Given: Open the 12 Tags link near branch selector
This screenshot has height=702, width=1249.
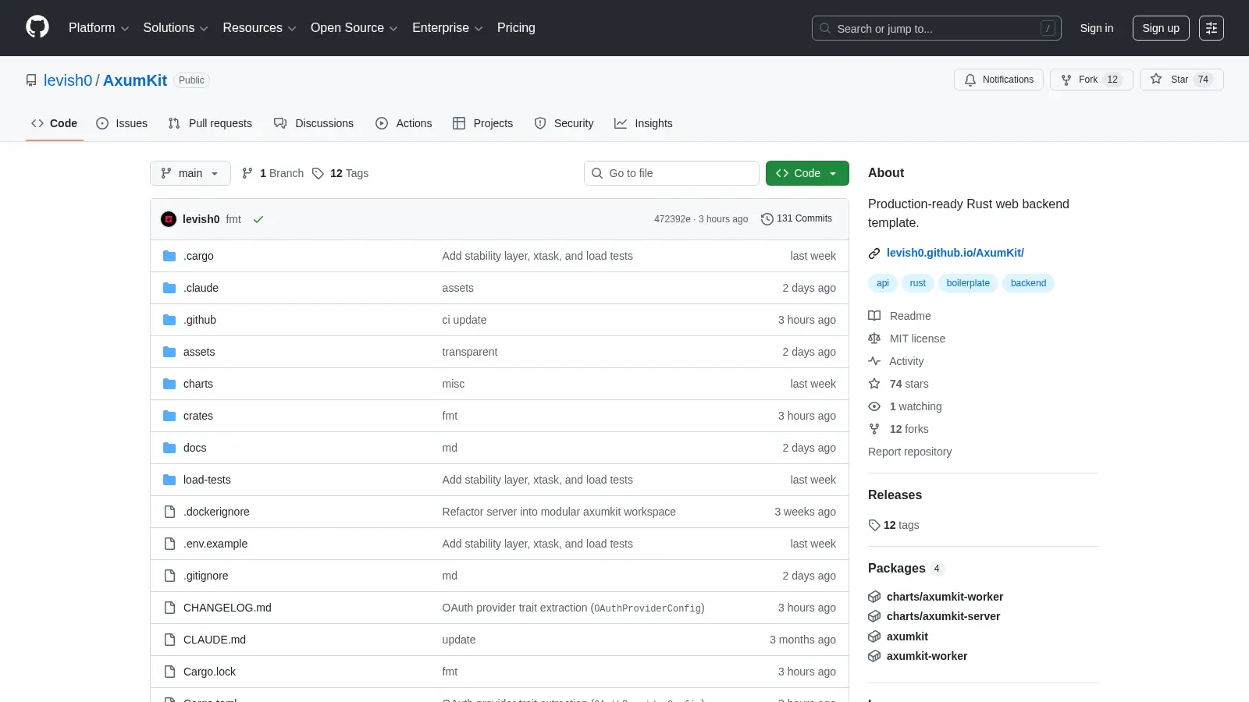Looking at the screenshot, I should (340, 173).
